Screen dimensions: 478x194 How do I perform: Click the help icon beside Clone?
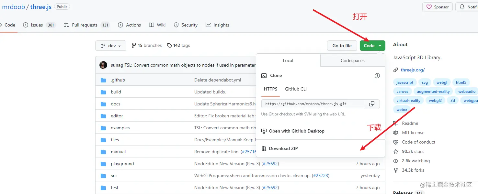point(377,76)
